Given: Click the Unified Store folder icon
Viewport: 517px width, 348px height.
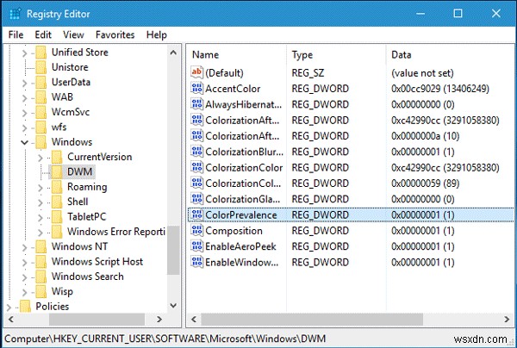Looking at the screenshot, I should [41, 52].
